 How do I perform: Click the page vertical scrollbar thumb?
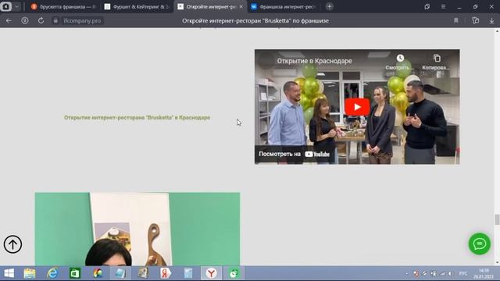tap(497, 219)
